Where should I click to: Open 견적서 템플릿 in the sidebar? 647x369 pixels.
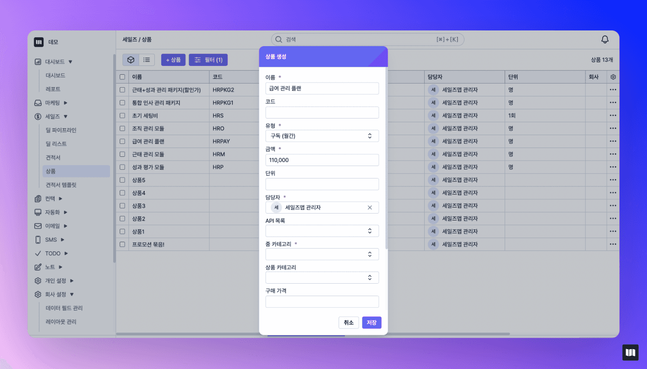click(x=61, y=185)
